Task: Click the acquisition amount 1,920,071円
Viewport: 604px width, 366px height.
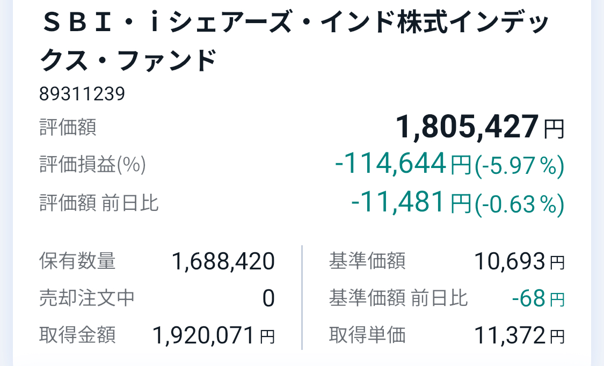Action: (213, 336)
